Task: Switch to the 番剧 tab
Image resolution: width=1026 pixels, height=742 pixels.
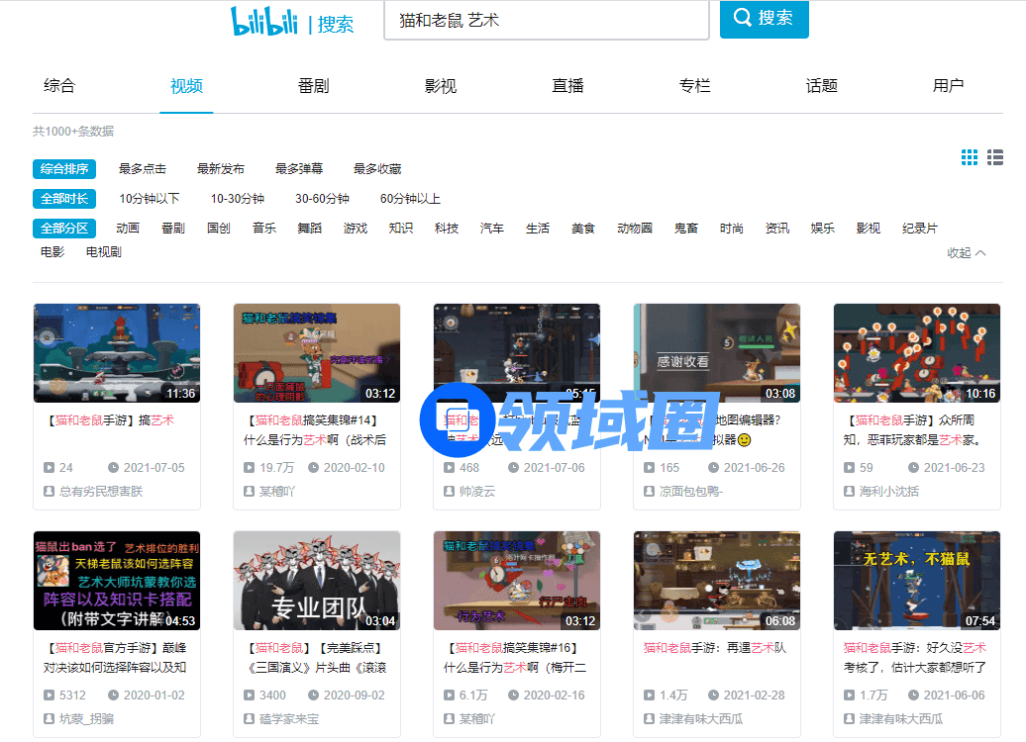Action: [313, 86]
